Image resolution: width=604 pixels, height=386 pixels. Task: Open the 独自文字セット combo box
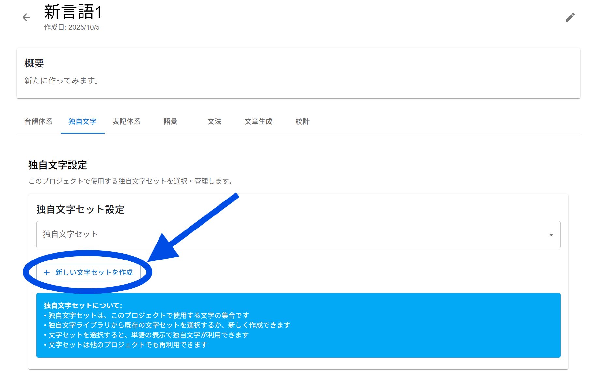pos(294,235)
